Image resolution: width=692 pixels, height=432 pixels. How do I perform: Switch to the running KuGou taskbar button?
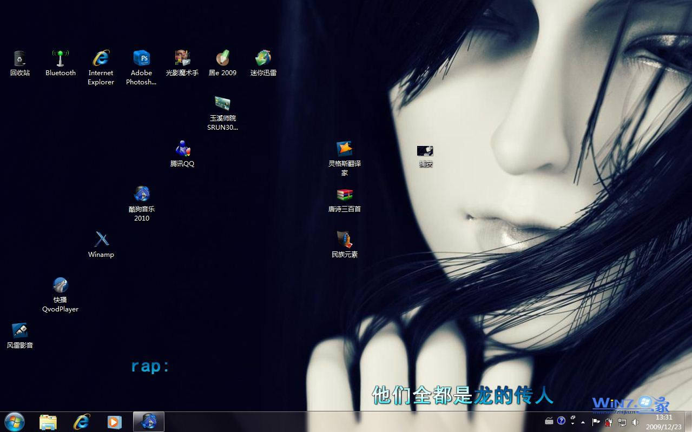pos(149,422)
